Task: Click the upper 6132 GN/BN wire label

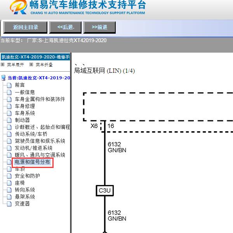Action: pyautogui.click(x=117, y=147)
